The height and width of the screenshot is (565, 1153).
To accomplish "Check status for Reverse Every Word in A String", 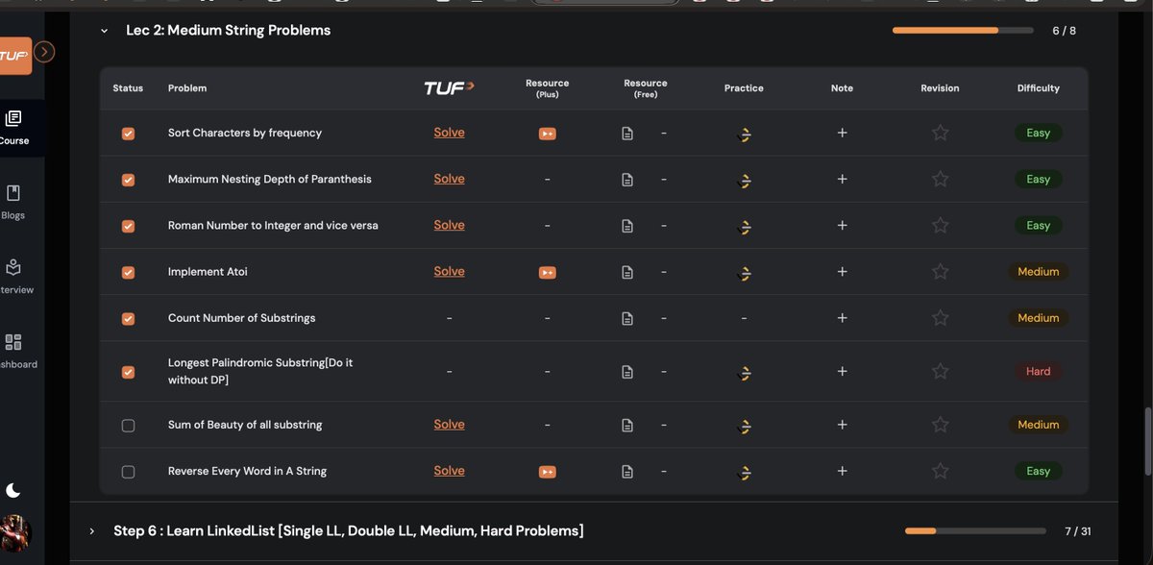I will point(128,472).
